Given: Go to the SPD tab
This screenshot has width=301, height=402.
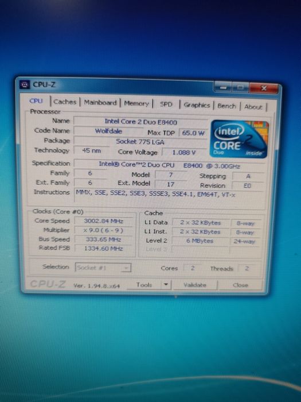Looking at the screenshot, I should 166,105.
